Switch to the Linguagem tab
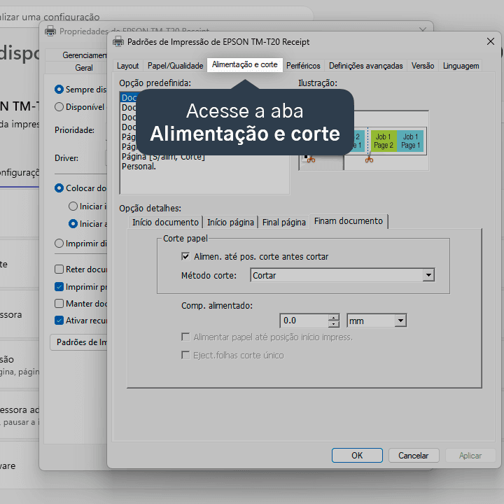The width and height of the screenshot is (504, 504). (x=461, y=66)
